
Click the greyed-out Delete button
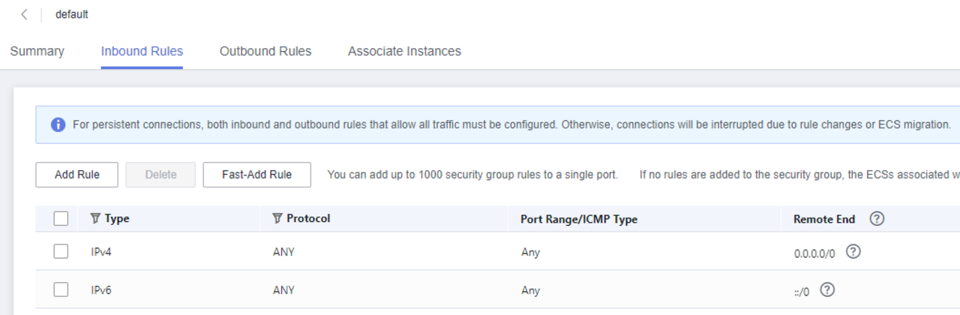[160, 175]
